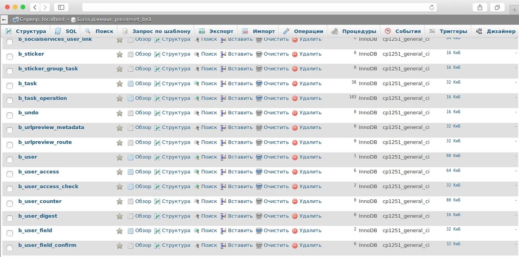Show all tabs overview button

(497, 7)
